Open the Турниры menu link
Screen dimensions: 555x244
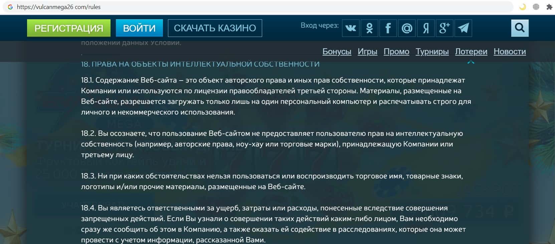point(432,52)
